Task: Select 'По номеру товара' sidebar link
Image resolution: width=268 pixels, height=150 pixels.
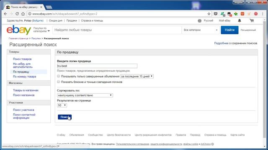Action: coord(24,77)
